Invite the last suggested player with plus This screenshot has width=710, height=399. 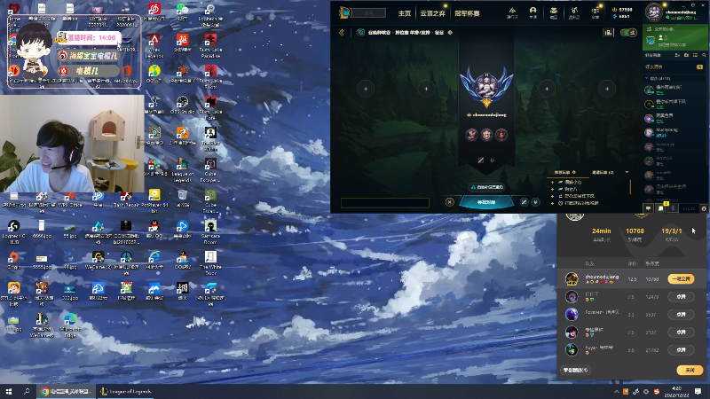tap(552, 203)
